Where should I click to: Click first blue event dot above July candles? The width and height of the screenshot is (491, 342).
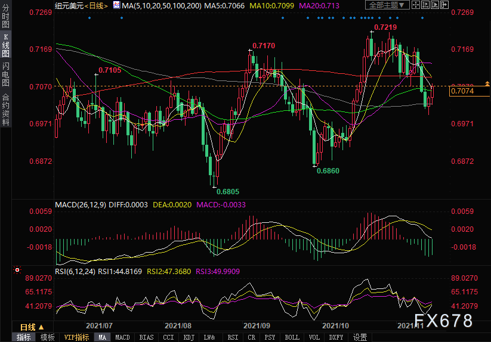pyautogui.click(x=89, y=17)
